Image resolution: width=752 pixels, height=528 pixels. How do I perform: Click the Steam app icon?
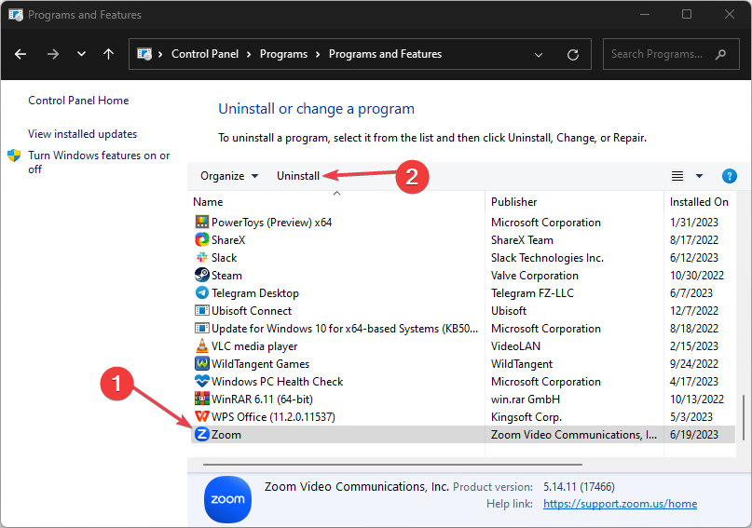(x=202, y=275)
